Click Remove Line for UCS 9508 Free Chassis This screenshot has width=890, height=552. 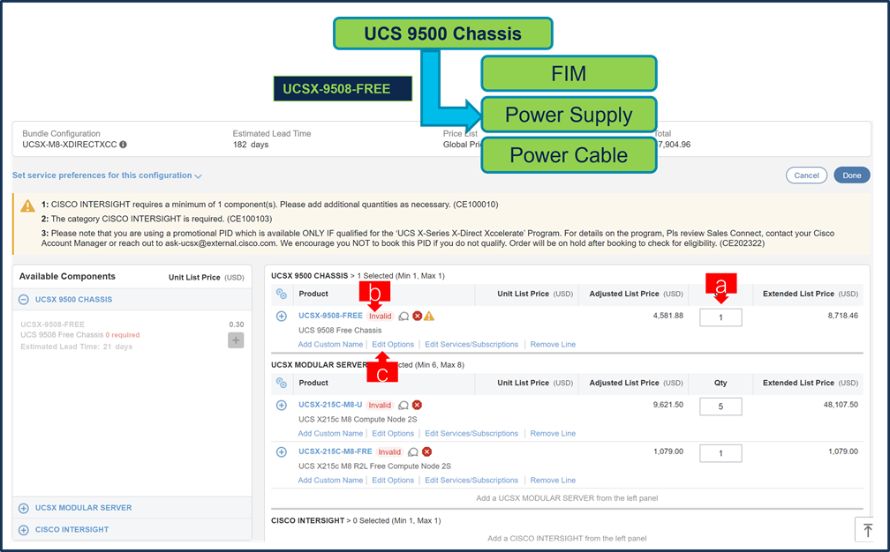click(x=553, y=345)
